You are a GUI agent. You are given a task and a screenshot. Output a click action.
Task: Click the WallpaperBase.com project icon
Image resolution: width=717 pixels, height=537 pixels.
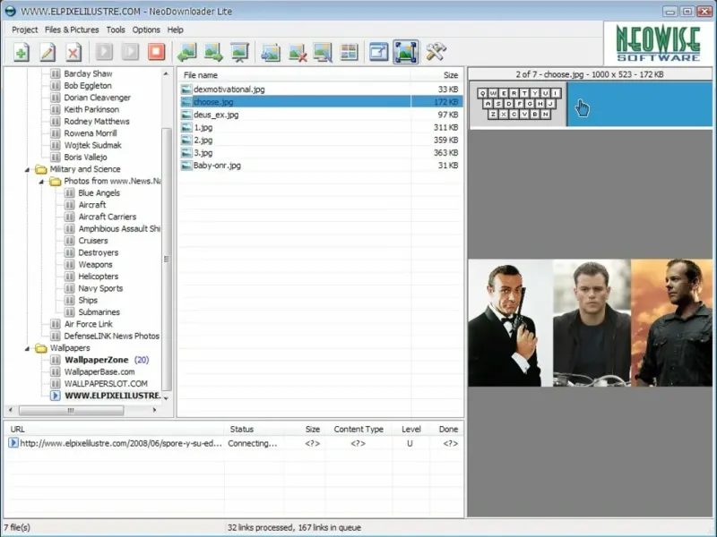pos(55,371)
